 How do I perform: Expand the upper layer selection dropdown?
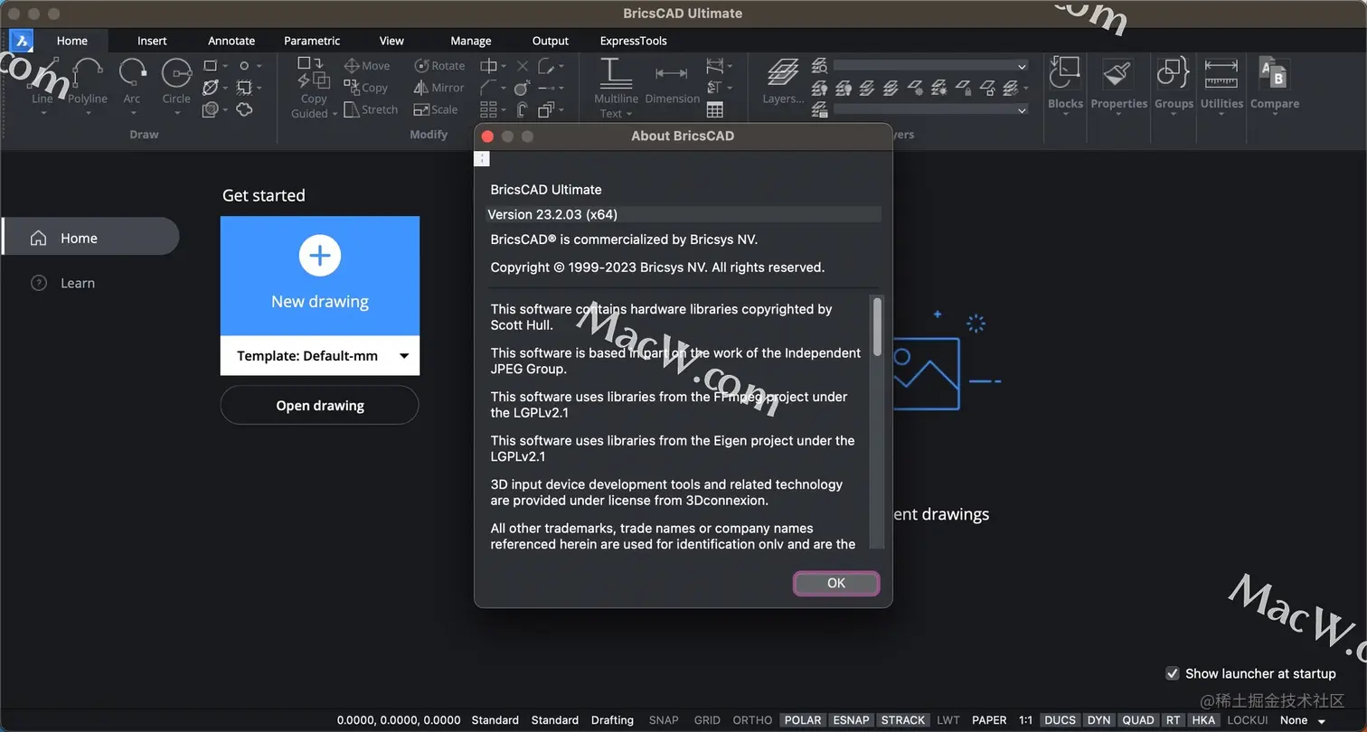coord(1022,66)
